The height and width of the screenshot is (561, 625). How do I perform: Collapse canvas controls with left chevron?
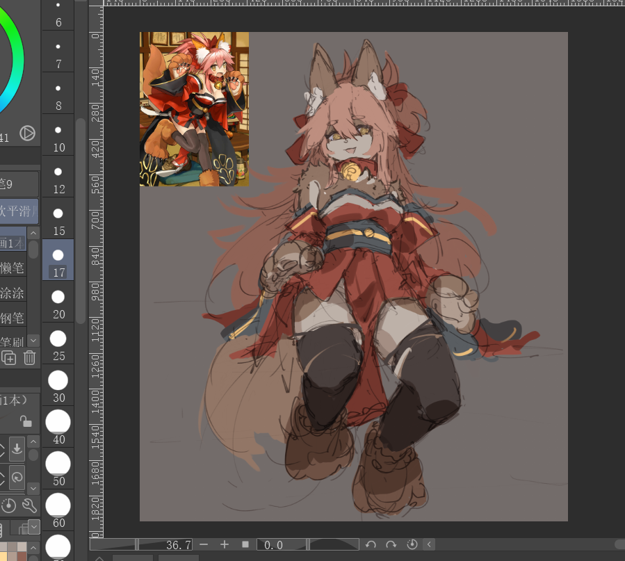[429, 544]
